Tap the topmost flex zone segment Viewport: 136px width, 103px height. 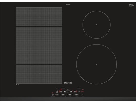[x=39, y=17]
